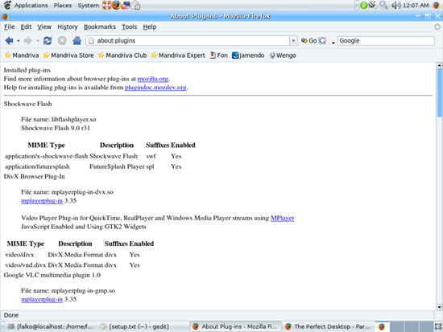
Task: Open the Bookmarks menu
Action: click(x=100, y=27)
